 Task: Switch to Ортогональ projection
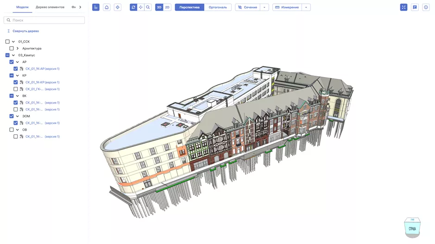[218, 7]
